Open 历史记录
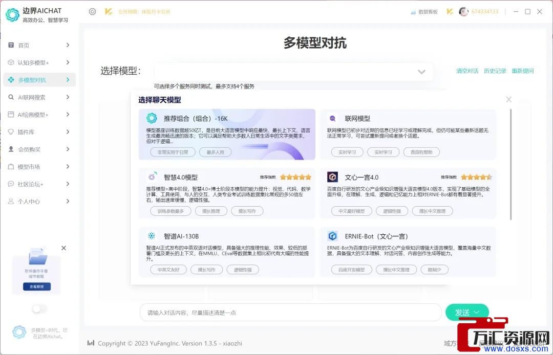The width and height of the screenshot is (553, 355). tap(495, 71)
